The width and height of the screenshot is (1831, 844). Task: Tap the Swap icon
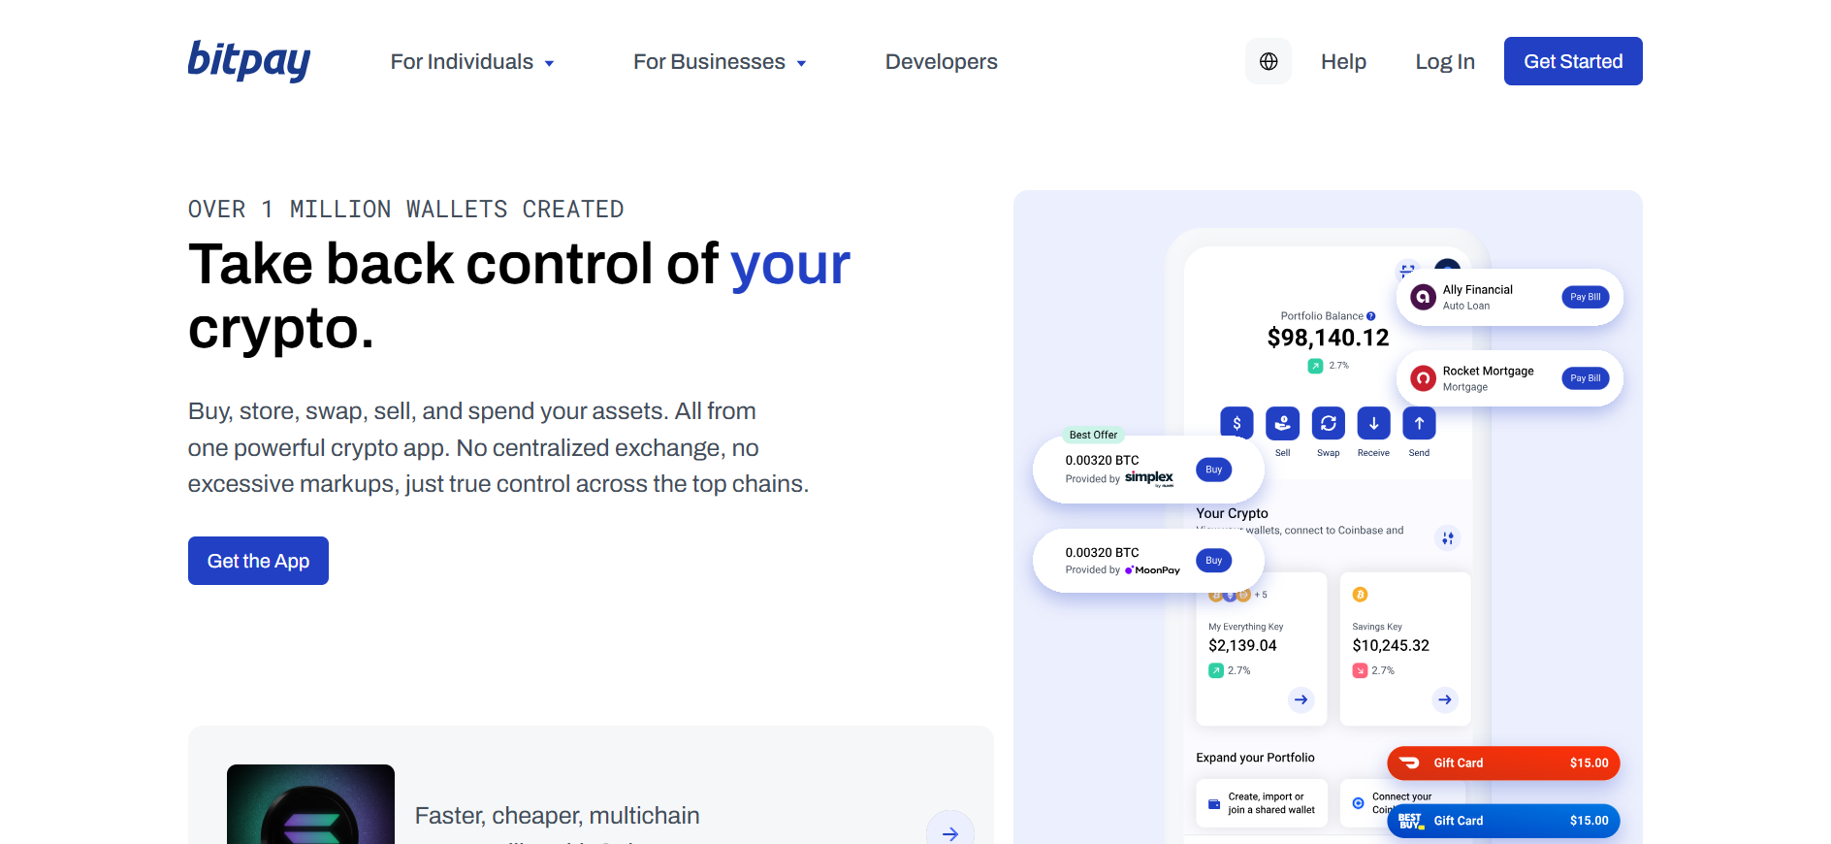pyautogui.click(x=1328, y=423)
